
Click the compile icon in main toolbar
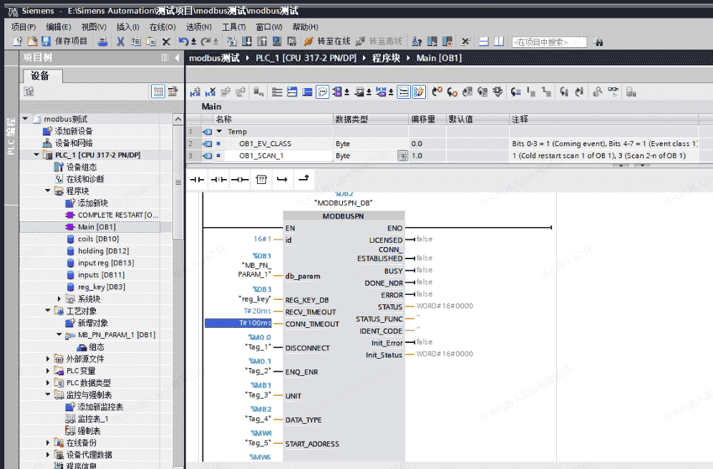pyautogui.click(x=232, y=42)
